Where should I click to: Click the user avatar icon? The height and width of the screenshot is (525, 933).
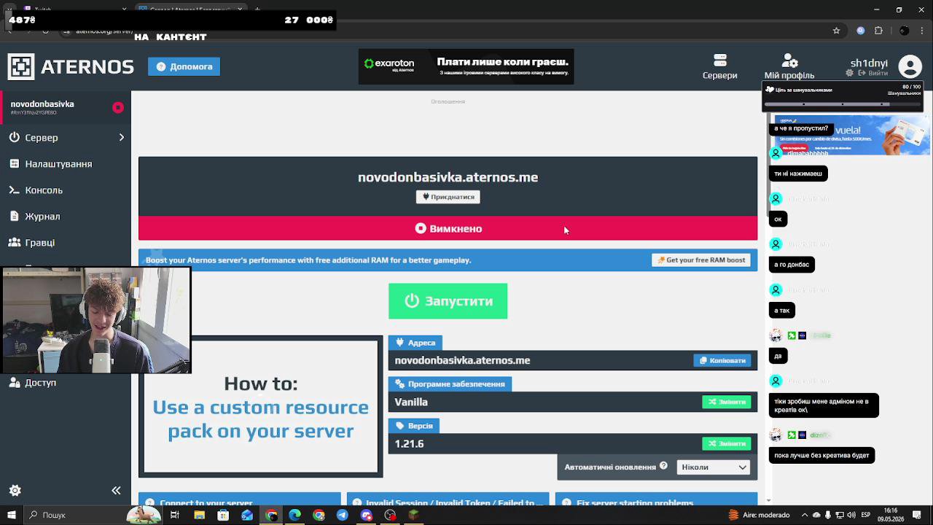(910, 66)
